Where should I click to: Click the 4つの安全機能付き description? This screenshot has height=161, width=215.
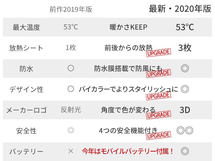(x=128, y=131)
